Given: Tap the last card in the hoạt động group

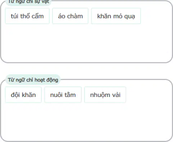Looking at the screenshot, I should [x=105, y=95].
